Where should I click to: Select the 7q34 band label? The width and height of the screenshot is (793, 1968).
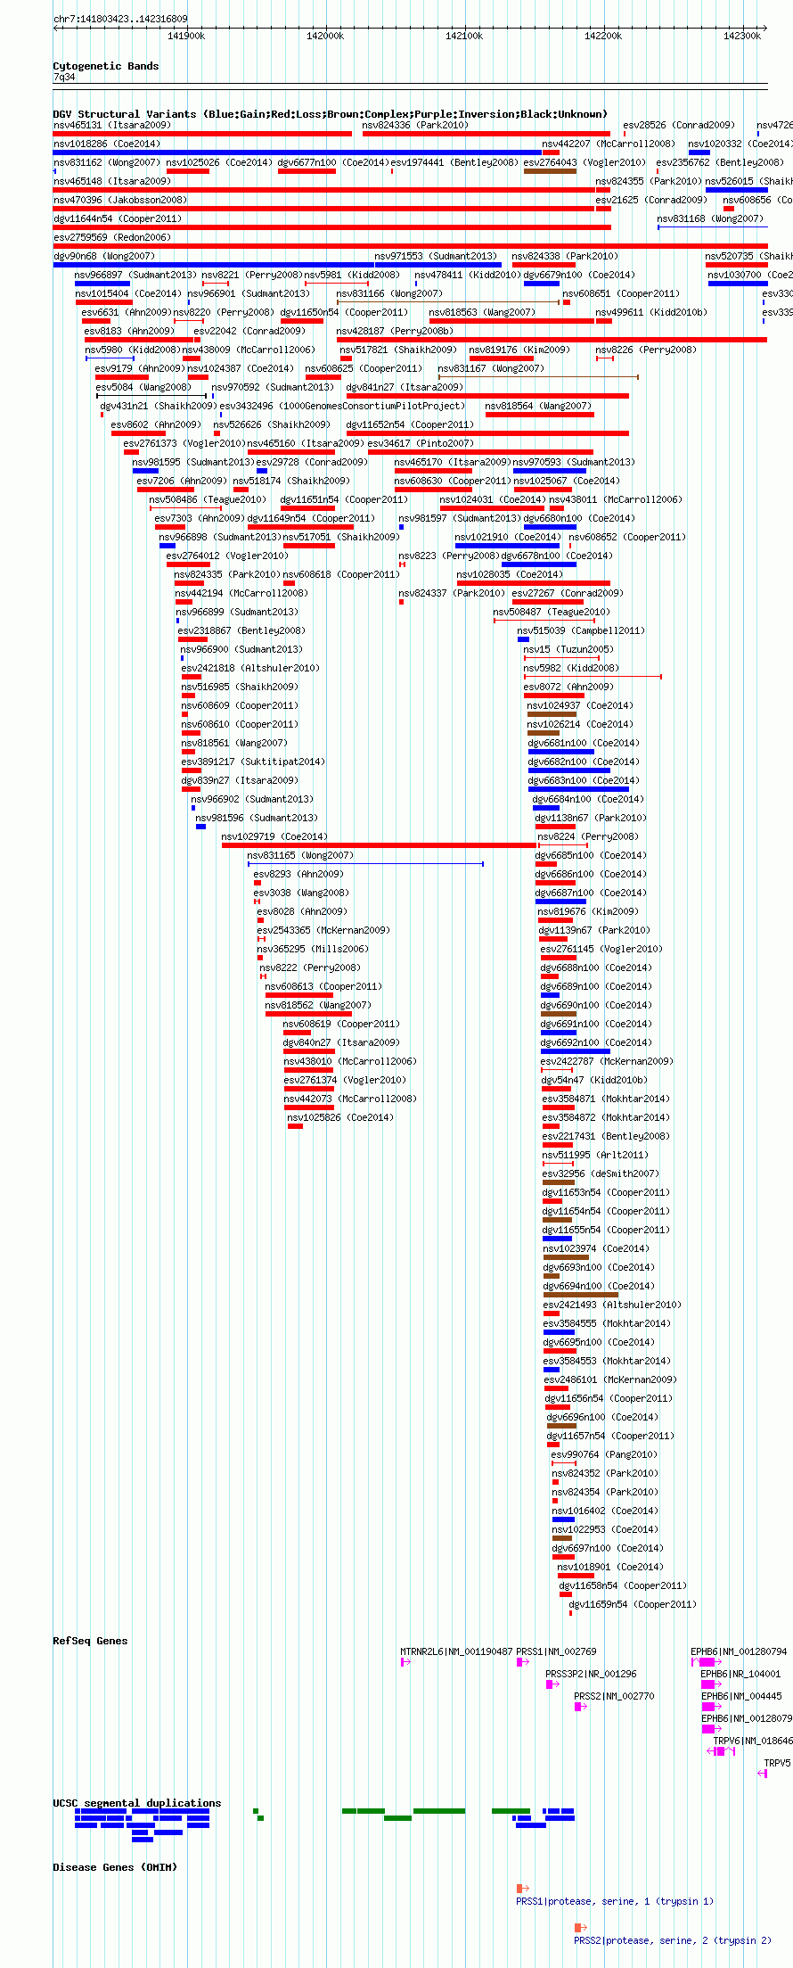click(x=64, y=78)
